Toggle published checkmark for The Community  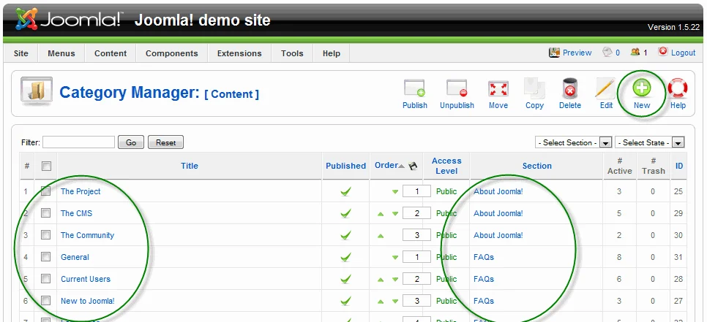345,235
